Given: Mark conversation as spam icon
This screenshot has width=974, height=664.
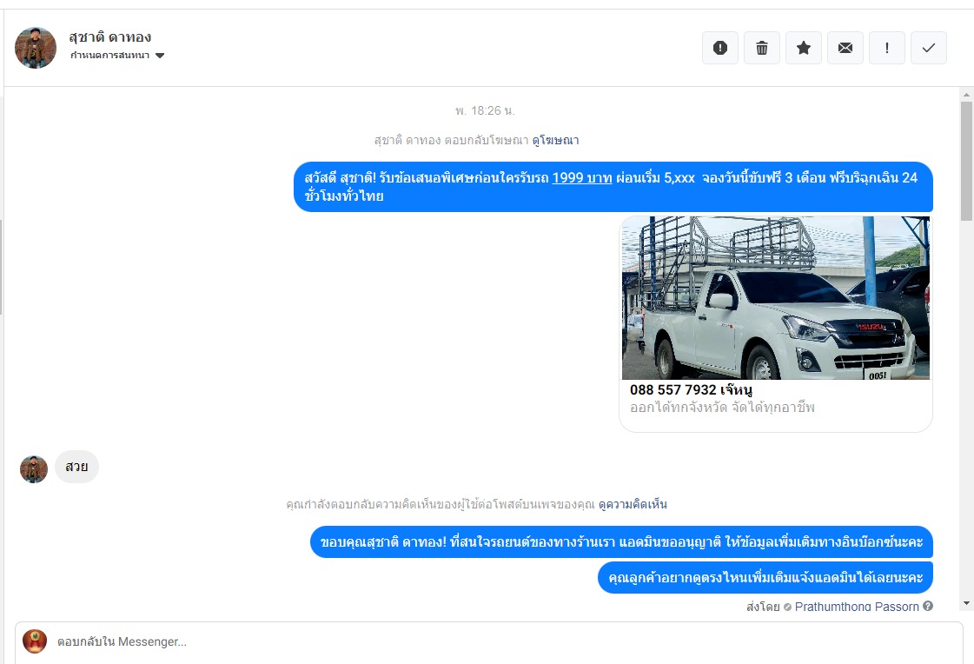Looking at the screenshot, I should tap(720, 48).
